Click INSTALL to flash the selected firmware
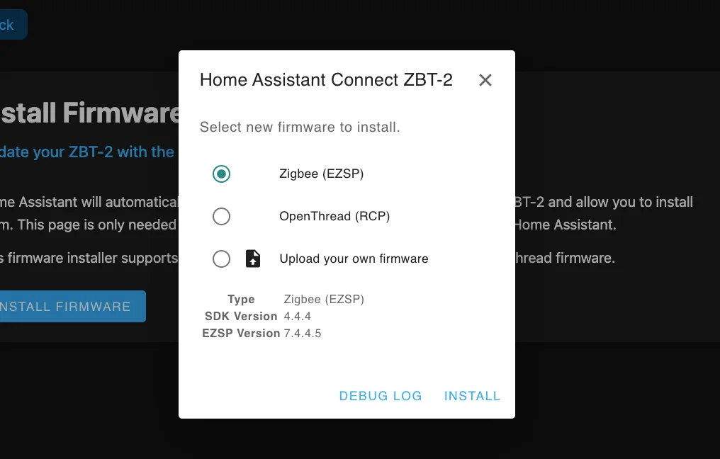Image resolution: width=720 pixels, height=459 pixels. [x=472, y=395]
